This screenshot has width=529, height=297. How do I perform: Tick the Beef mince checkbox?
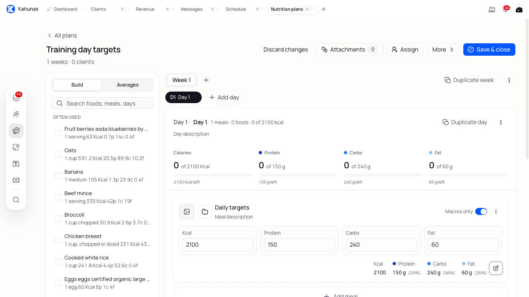click(58, 197)
